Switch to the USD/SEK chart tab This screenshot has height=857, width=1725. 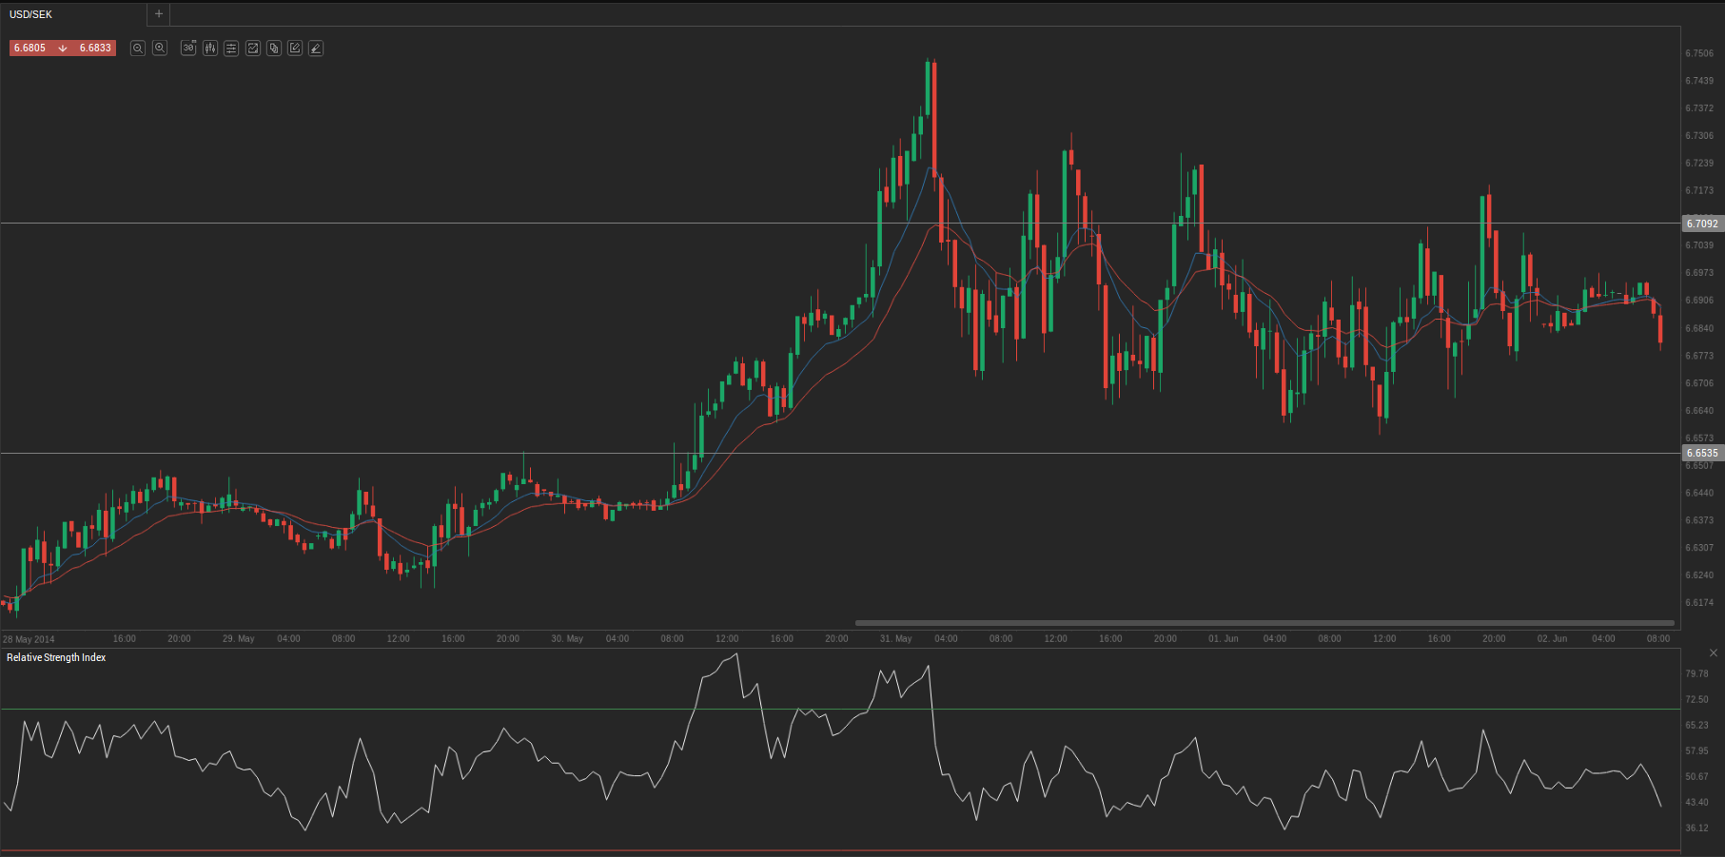point(31,14)
